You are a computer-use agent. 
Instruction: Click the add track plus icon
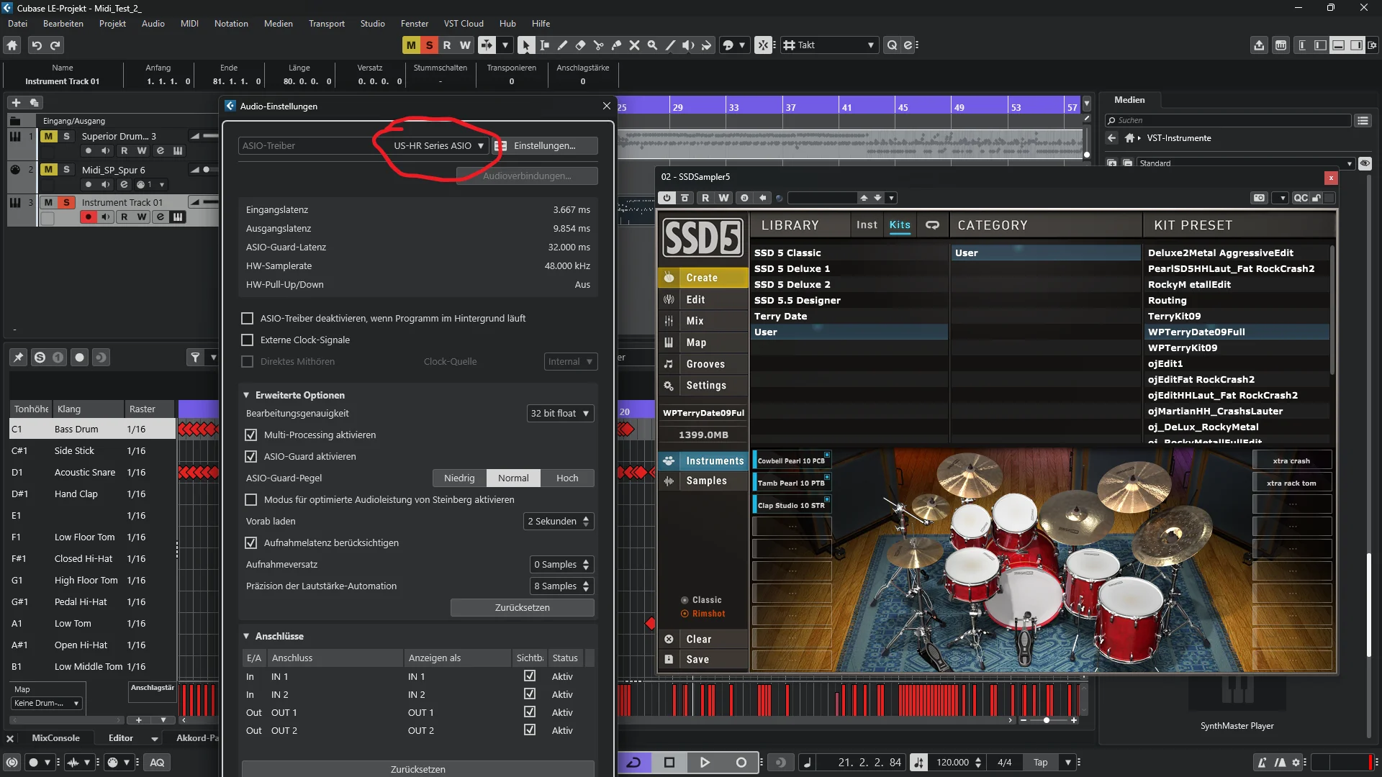[16, 103]
